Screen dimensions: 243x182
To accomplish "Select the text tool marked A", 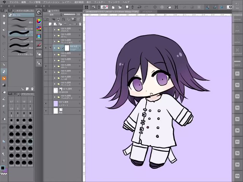I will [4, 148].
